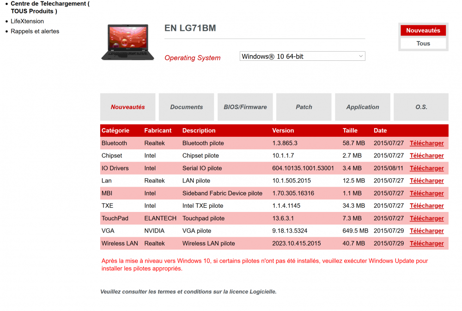Open the Operating System dropdown
Screen dimensions: 462x311
pos(302,56)
